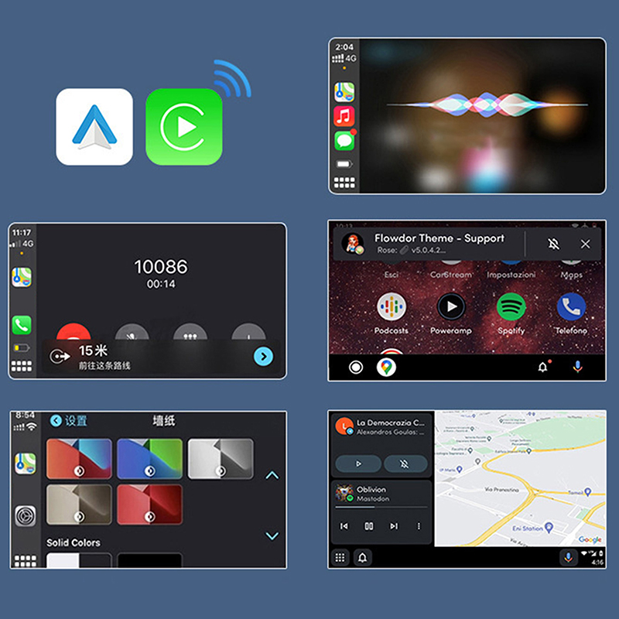
Task: Tap the green CarPlay app icon
Action: click(184, 127)
